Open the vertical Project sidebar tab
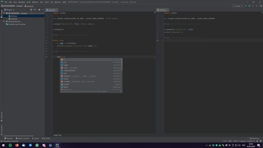Screen dimensions: 263x148 (x=2, y=14)
